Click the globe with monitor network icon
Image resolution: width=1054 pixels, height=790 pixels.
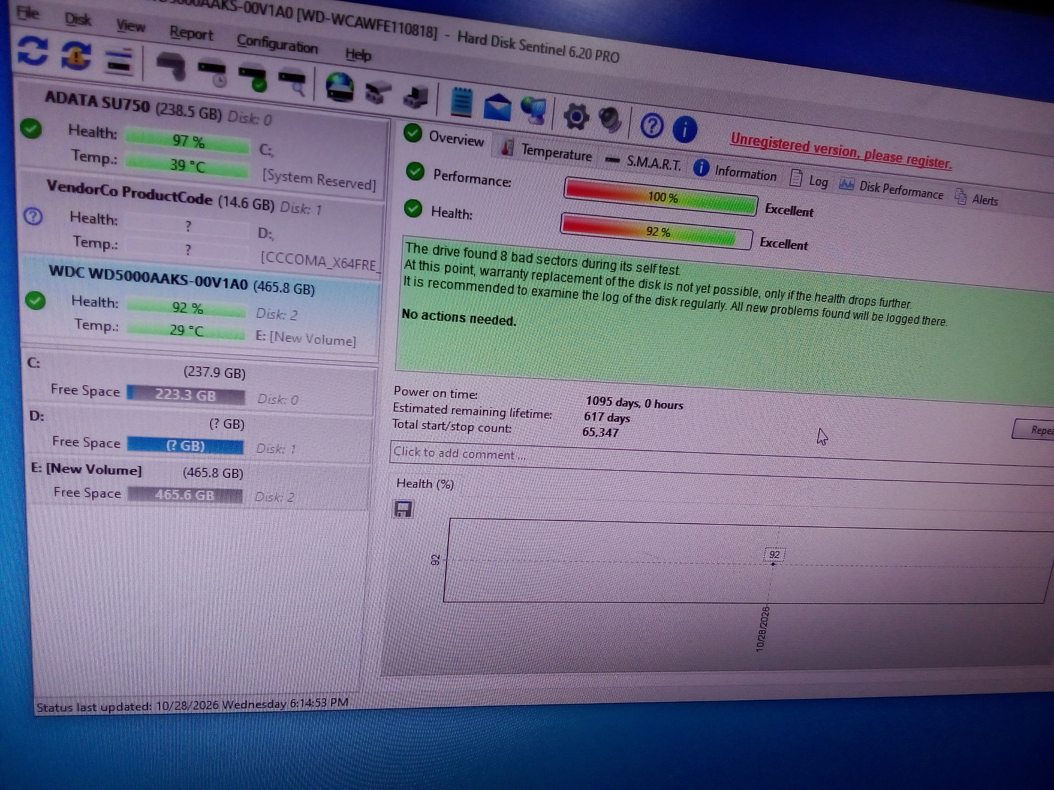coord(534,110)
